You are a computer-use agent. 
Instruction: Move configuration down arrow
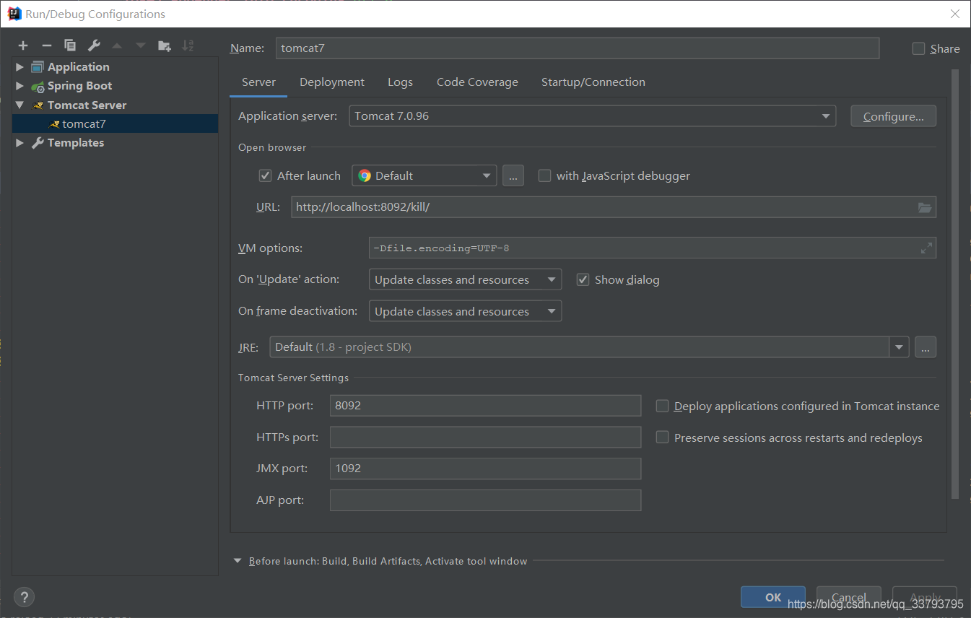pos(141,45)
